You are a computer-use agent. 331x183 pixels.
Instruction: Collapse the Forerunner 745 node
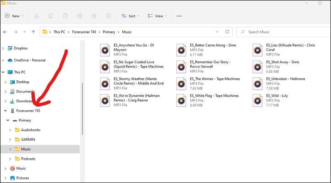(x=6, y=111)
